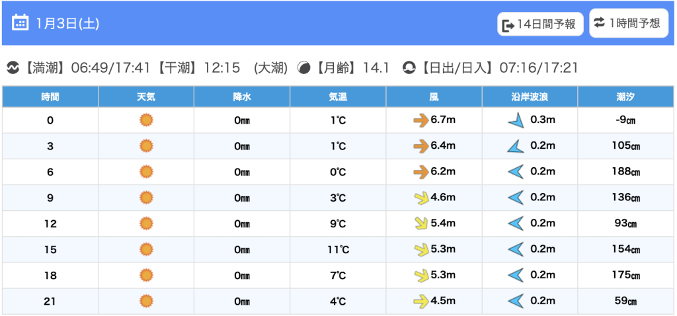Image resolution: width=677 pixels, height=316 pixels.
Task: Click the sunny weather icon at hour 18
Action: click(x=146, y=275)
